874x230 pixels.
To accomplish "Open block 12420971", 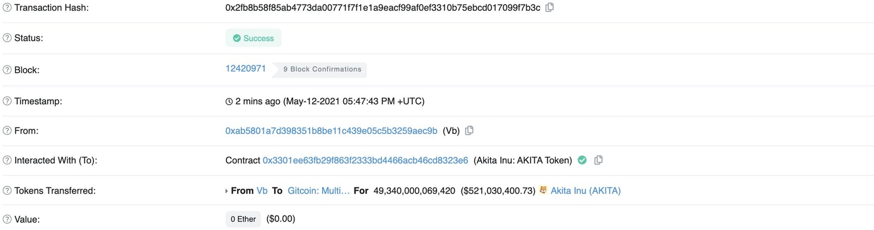I will coord(246,68).
